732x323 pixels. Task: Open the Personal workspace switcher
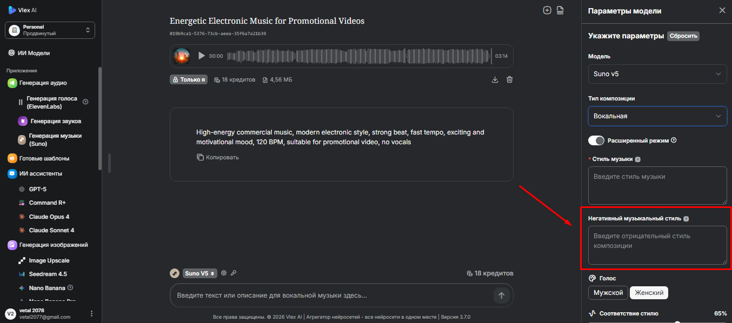[x=50, y=30]
